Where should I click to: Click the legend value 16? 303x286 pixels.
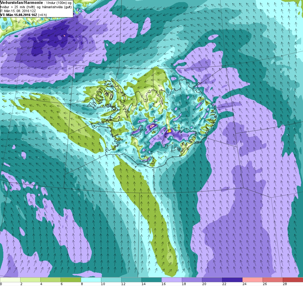pos(164,284)
